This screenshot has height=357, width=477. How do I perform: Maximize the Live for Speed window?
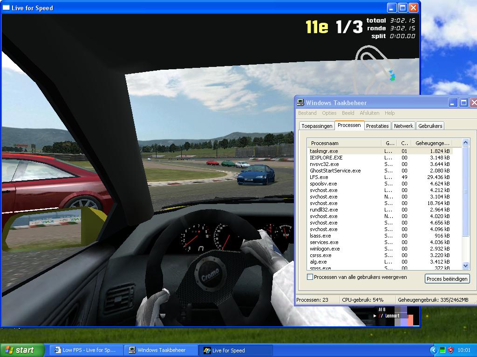[x=402, y=7]
